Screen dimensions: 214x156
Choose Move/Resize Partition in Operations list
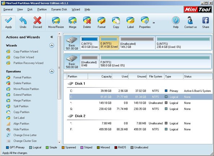(23, 89)
